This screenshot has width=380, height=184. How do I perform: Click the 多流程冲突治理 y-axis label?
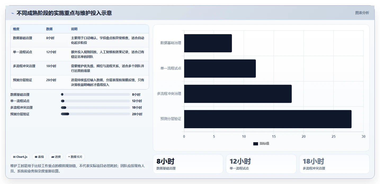pyautogui.click(x=169, y=94)
